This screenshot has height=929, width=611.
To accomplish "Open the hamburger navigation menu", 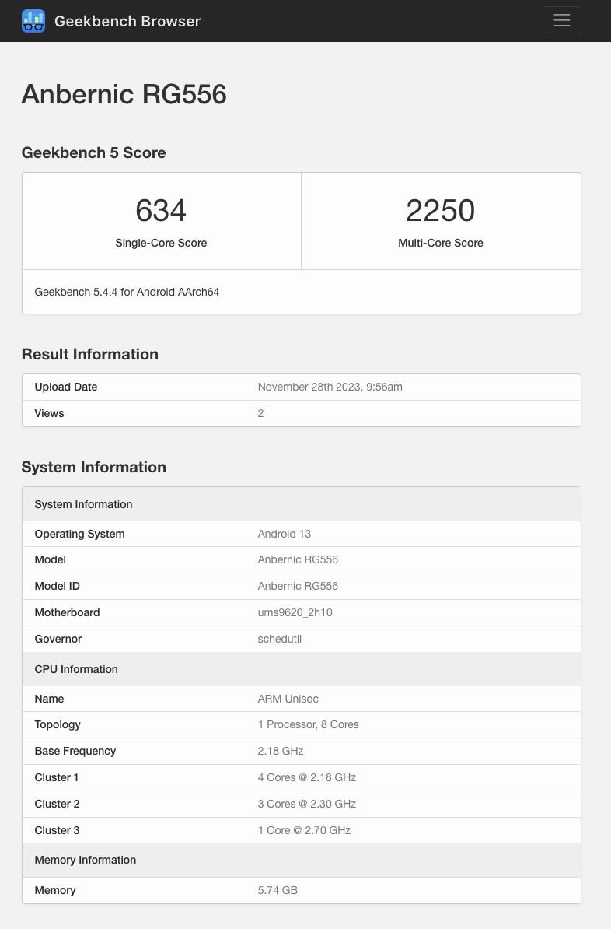I will (x=561, y=20).
